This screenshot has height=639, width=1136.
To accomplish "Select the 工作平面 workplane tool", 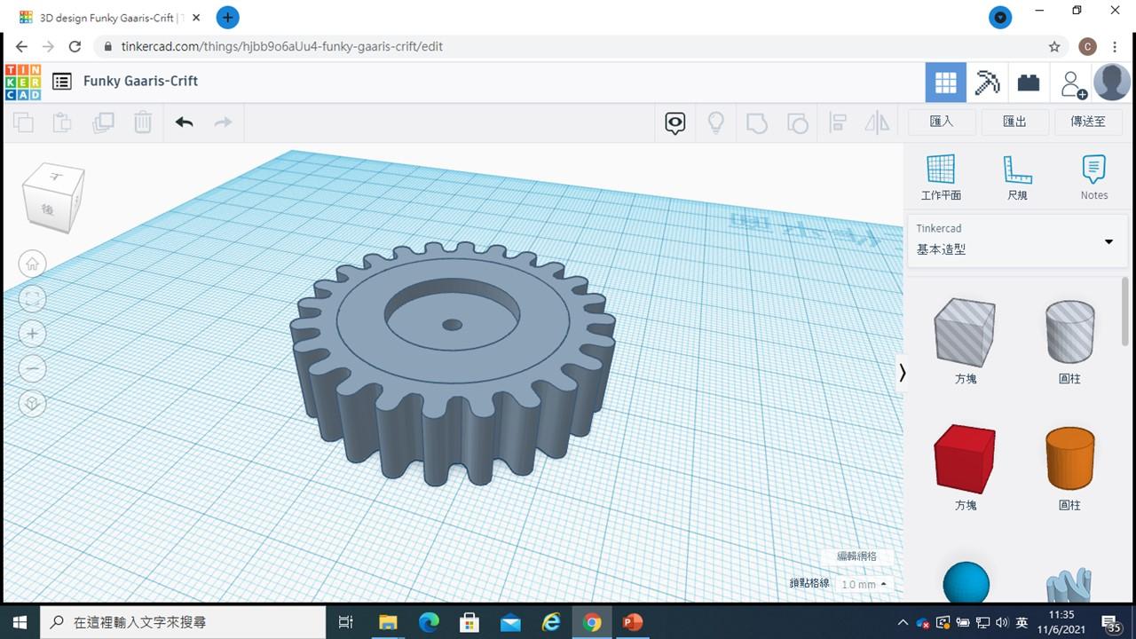I will [941, 177].
